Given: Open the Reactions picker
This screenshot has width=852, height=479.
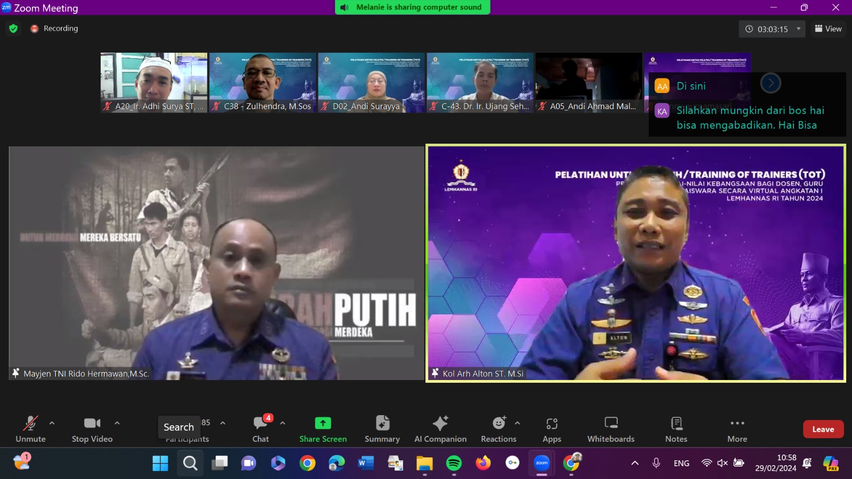Looking at the screenshot, I should pos(498,428).
